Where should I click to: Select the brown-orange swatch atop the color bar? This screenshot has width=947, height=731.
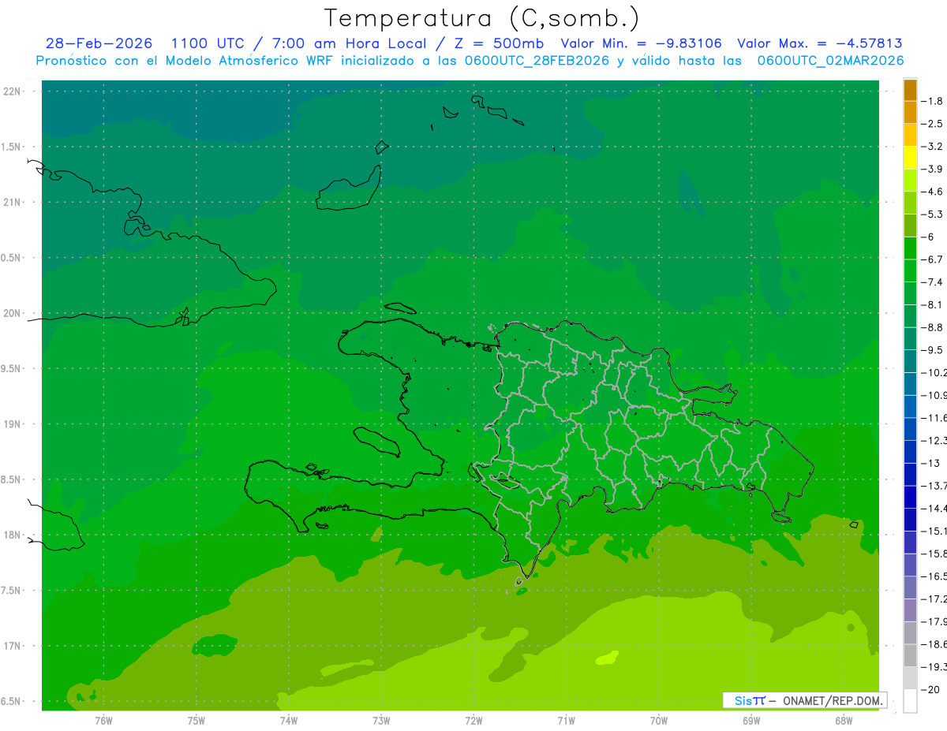(x=910, y=91)
